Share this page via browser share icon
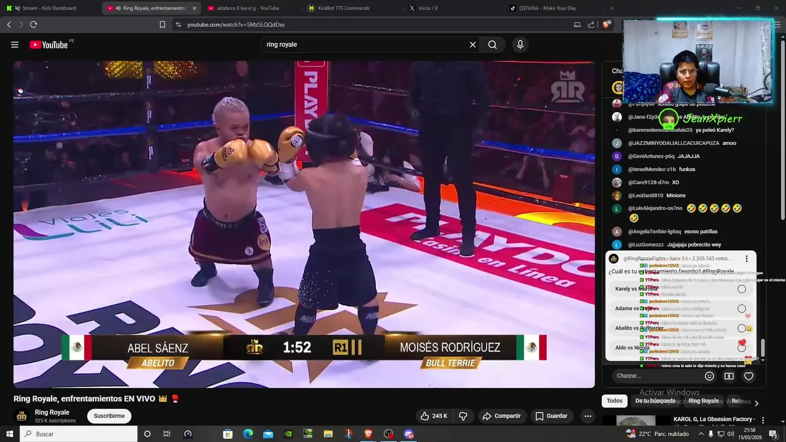This screenshot has width=786, height=442. tap(591, 25)
